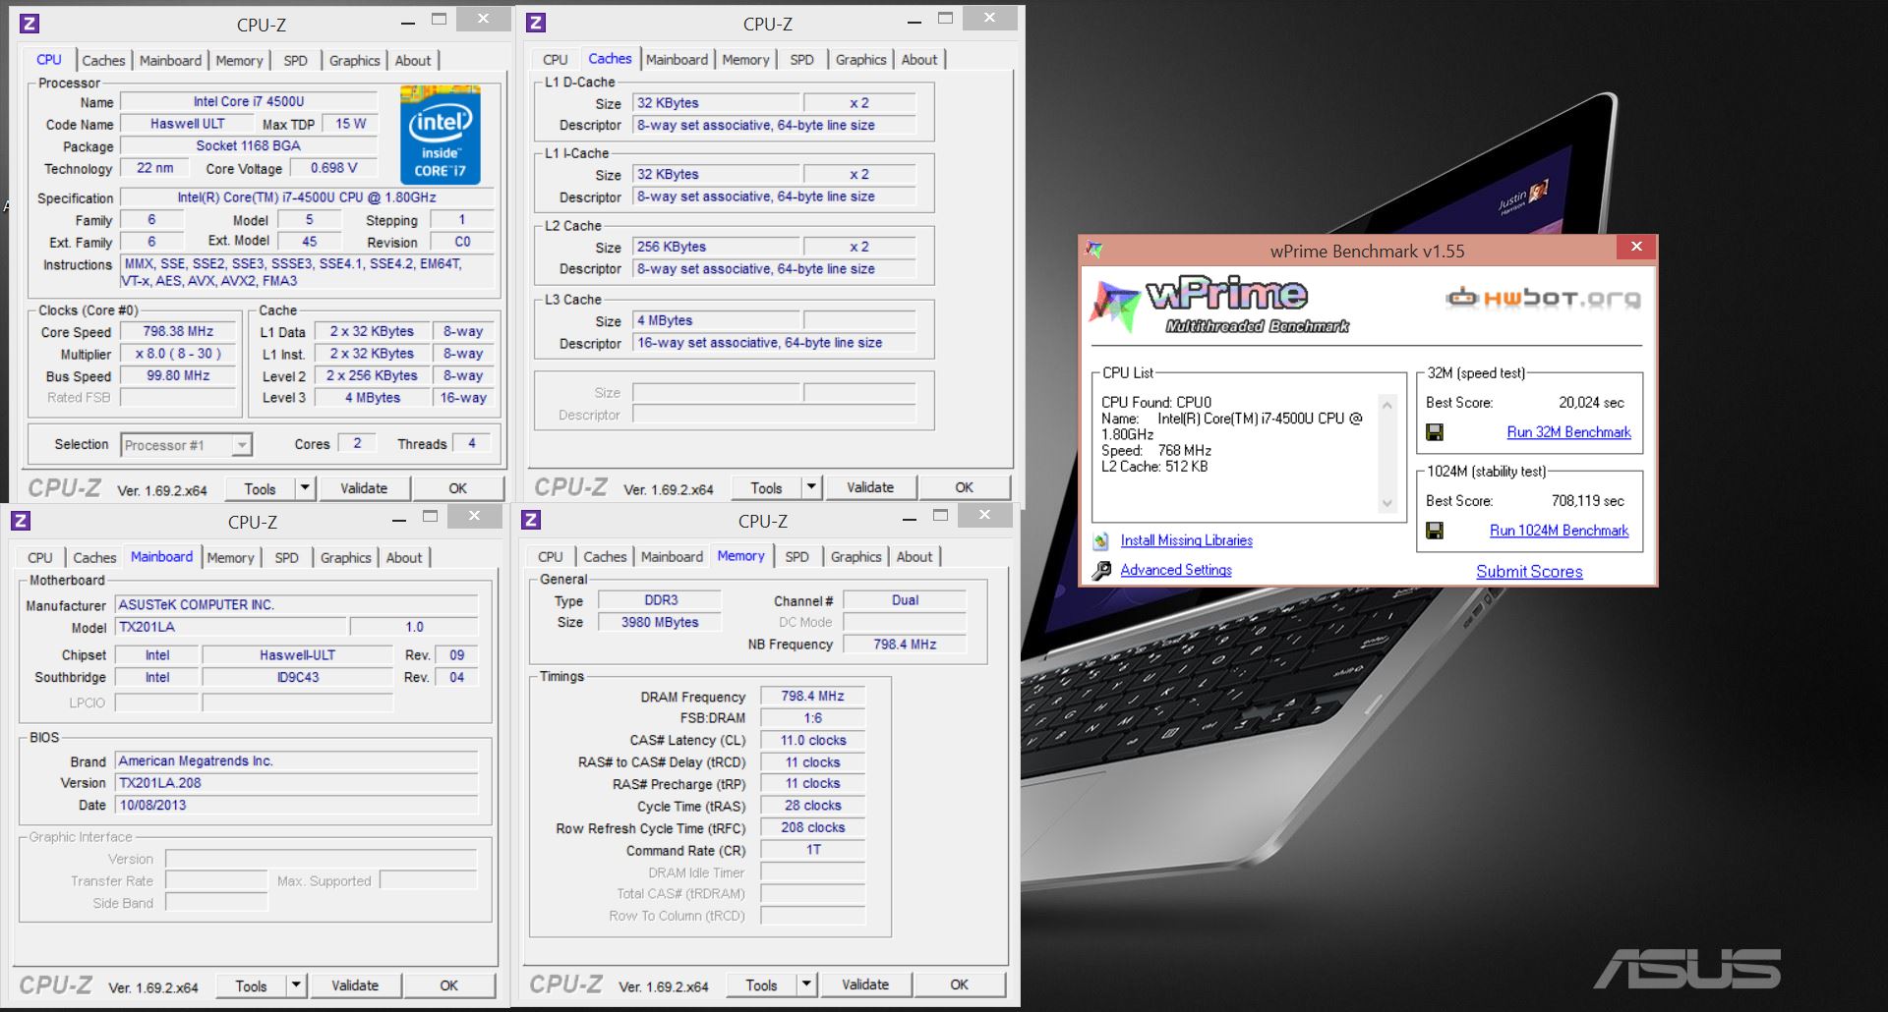Open the SPD tab in Mainboard window
Image resolution: width=1888 pixels, height=1012 pixels.
(286, 557)
